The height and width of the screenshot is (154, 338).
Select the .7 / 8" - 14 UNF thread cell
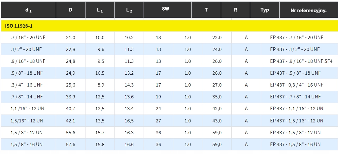click(28, 97)
